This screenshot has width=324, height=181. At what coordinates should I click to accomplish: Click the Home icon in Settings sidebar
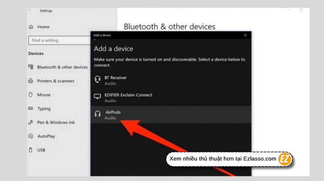[x=31, y=27]
